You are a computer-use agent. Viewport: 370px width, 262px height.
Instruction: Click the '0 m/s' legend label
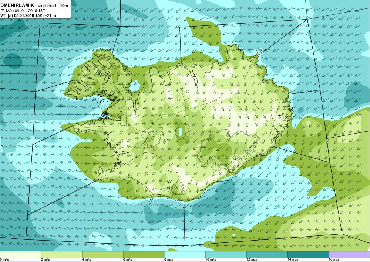tap(4, 260)
